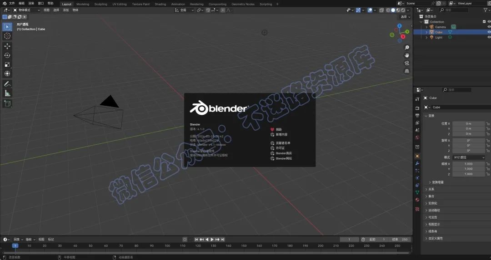491x260 pixels.
Task: Select the Move tool
Action: [x=7, y=46]
